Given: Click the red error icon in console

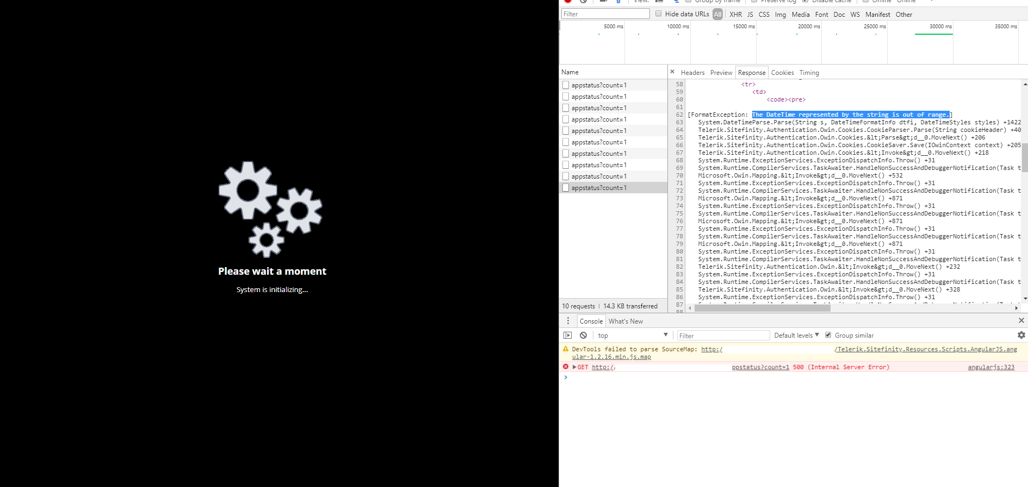Looking at the screenshot, I should coord(566,367).
